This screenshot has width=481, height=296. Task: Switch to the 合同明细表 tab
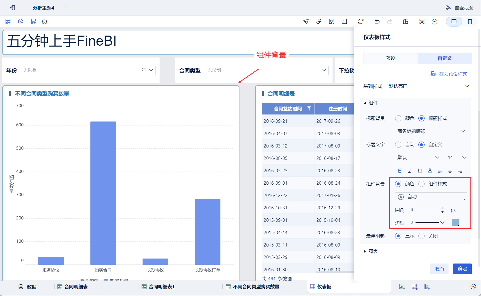click(x=72, y=287)
